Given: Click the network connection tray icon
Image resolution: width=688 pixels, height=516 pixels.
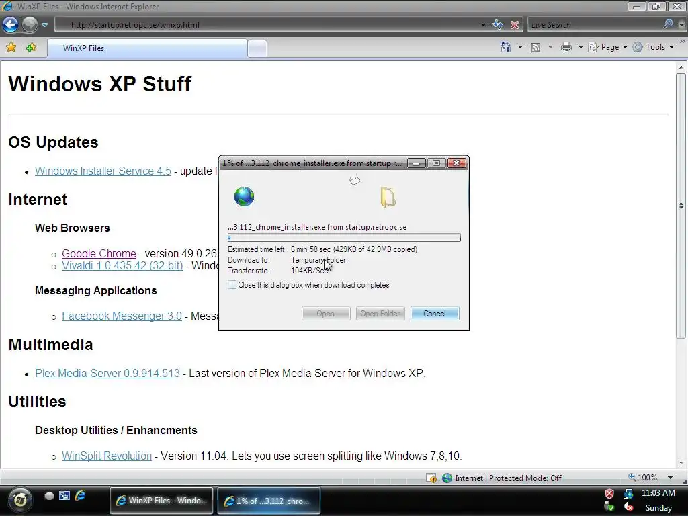Looking at the screenshot, I should click(x=628, y=494).
